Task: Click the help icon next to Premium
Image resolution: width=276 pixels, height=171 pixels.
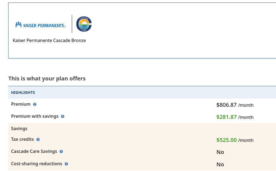Action: [x=35, y=104]
